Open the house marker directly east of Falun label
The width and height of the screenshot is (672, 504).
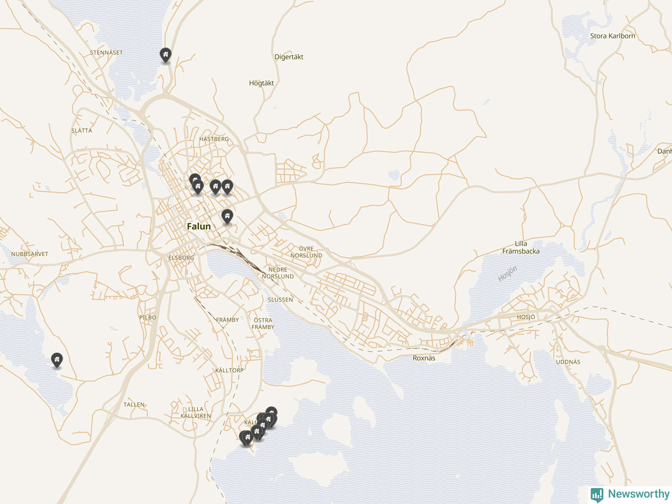(x=227, y=216)
